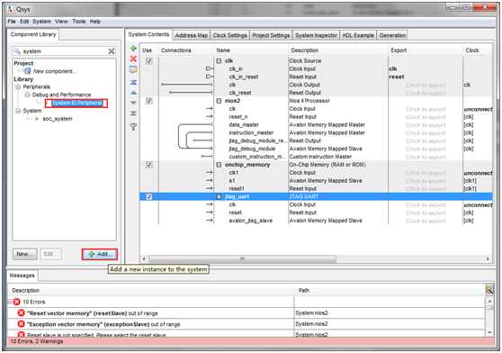The width and height of the screenshot is (502, 353).
Task: Click the move up arrow icon
Action: [133, 93]
